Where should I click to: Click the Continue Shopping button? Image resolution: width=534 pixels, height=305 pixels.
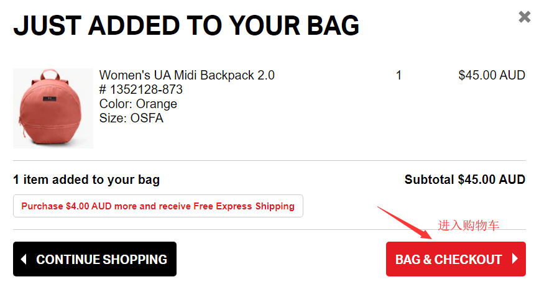coord(94,259)
